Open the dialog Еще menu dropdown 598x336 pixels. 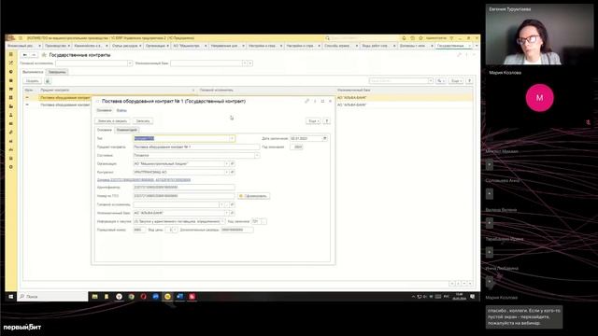[313, 120]
